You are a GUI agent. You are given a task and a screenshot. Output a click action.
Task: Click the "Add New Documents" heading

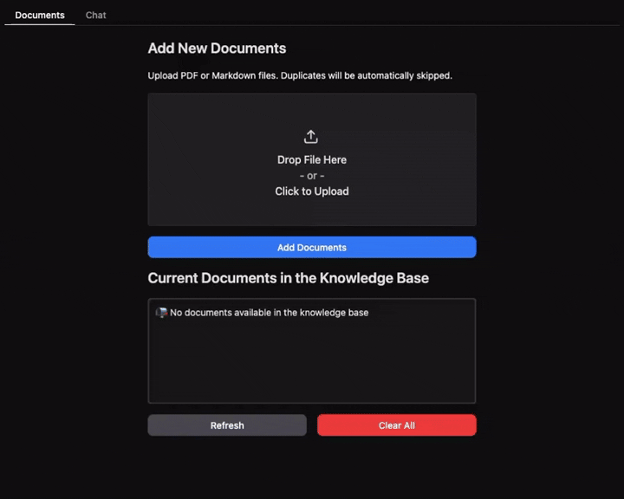217,49
